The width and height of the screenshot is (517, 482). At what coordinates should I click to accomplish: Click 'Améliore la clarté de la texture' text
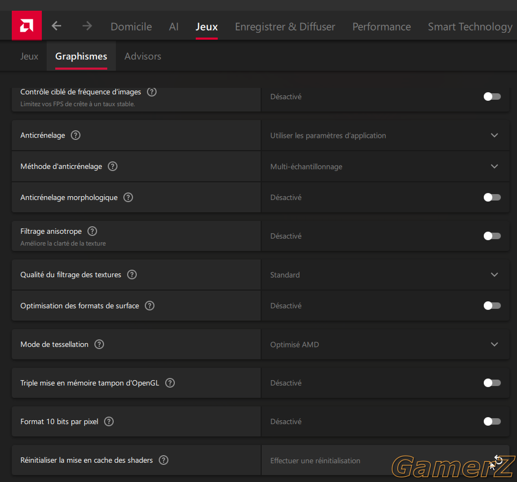63,243
